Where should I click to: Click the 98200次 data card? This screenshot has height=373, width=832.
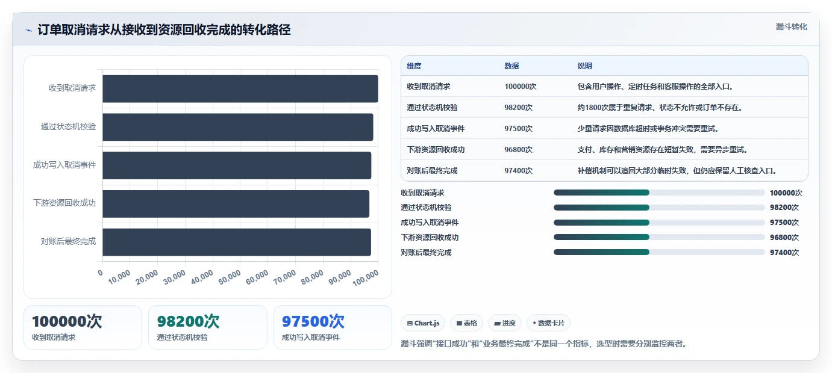[x=208, y=327]
